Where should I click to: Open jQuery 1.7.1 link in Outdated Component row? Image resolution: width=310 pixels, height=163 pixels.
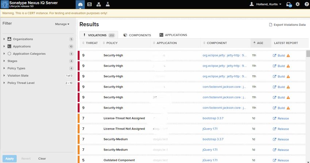tap(210, 160)
